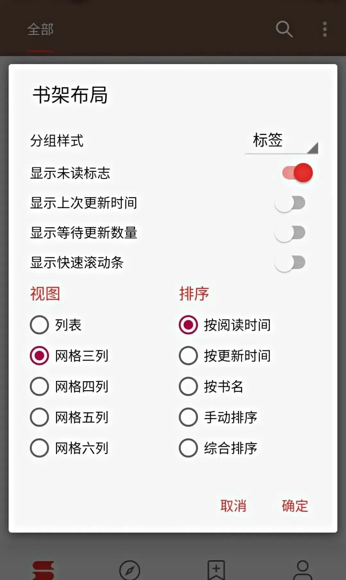Enable the 显示上次更新时间 switch
This screenshot has width=346, height=580.
pyautogui.click(x=290, y=203)
